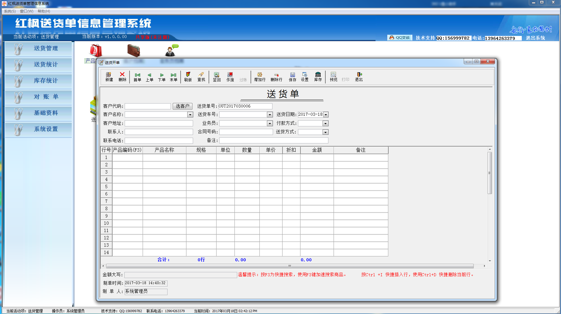Add a row with 增加行 icon
The image size is (561, 314).
tap(260, 77)
